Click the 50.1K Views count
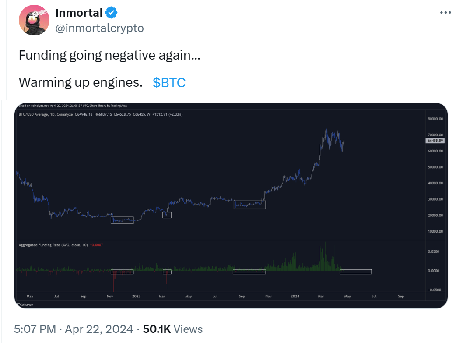Image resolution: width=463 pixels, height=343 pixels. tap(173, 329)
